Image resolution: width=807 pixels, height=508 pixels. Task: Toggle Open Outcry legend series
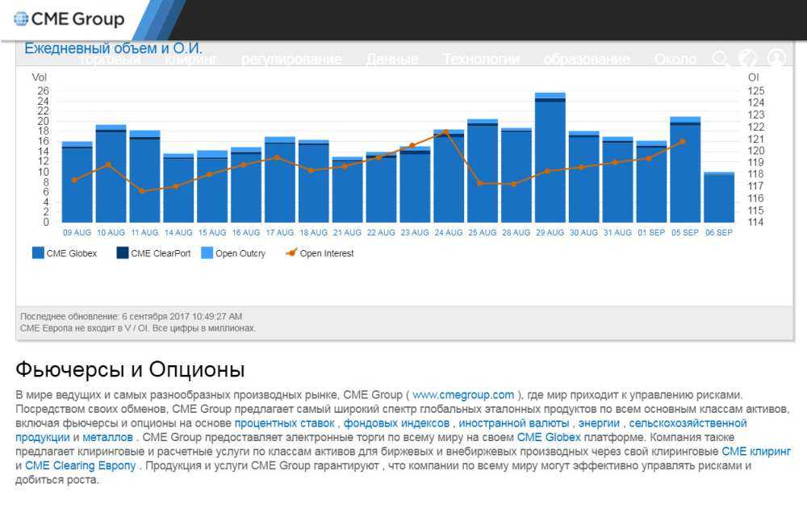[232, 253]
